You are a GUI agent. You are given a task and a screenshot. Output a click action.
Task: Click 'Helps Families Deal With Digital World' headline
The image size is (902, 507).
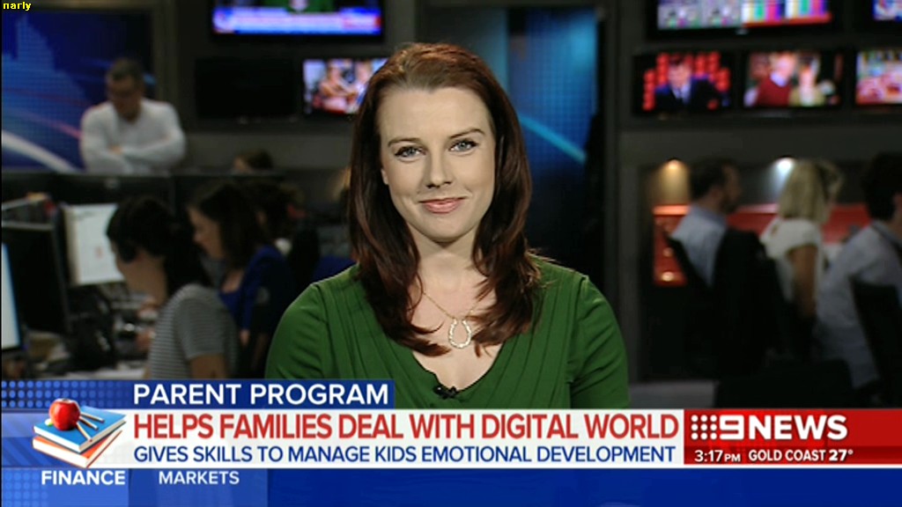(x=405, y=427)
